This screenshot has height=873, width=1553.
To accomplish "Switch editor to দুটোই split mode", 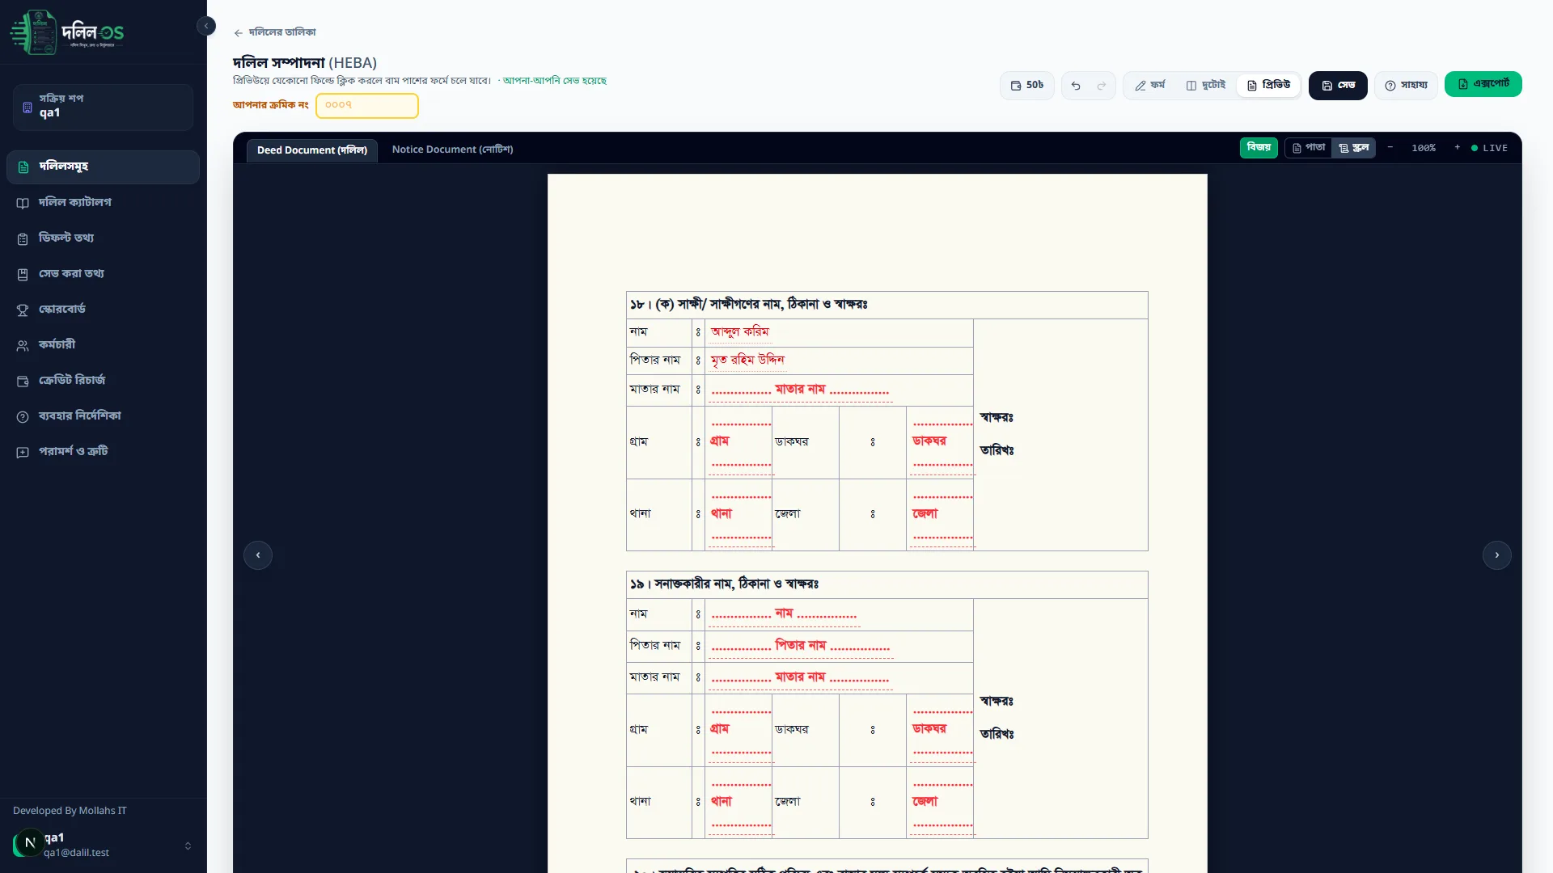I will point(1206,85).
